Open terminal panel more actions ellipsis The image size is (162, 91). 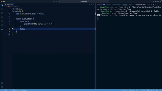156,5
